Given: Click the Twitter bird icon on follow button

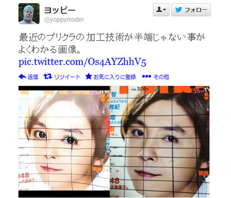Looking at the screenshot, I should point(179,10).
